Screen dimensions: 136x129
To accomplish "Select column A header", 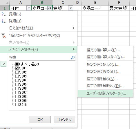I will (x=20, y=3).
